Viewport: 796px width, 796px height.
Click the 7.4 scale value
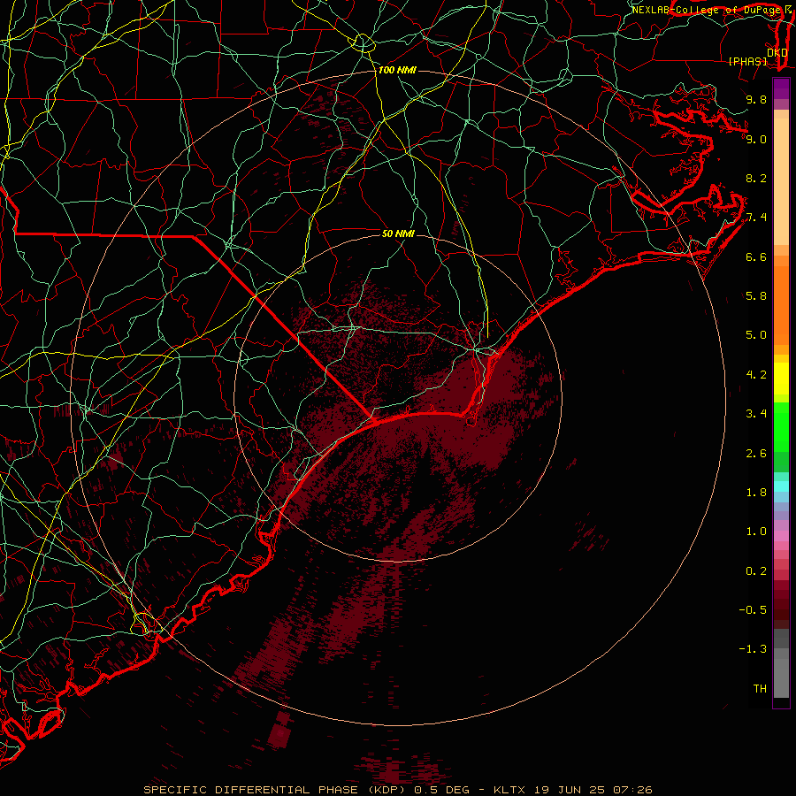[756, 218]
